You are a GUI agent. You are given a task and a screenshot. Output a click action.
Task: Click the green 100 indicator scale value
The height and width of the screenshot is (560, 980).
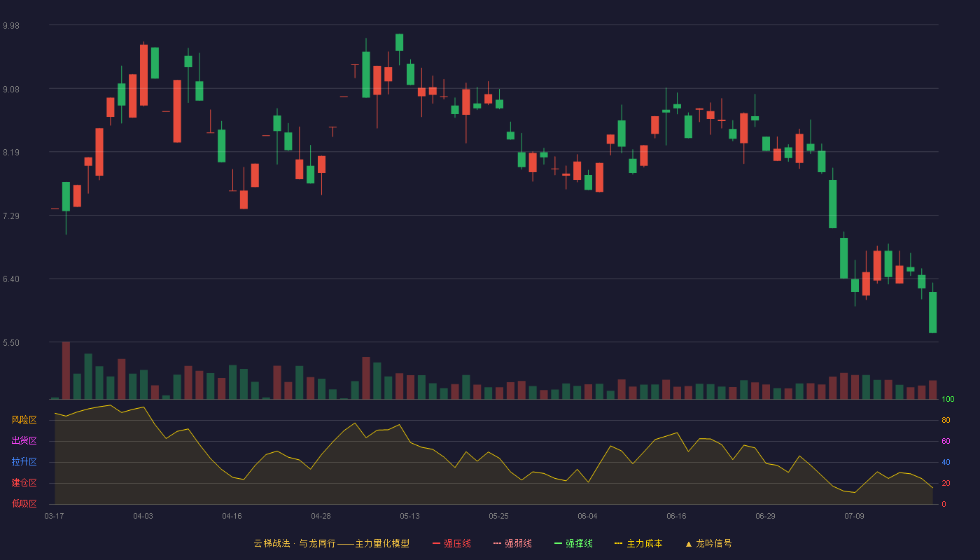point(948,400)
